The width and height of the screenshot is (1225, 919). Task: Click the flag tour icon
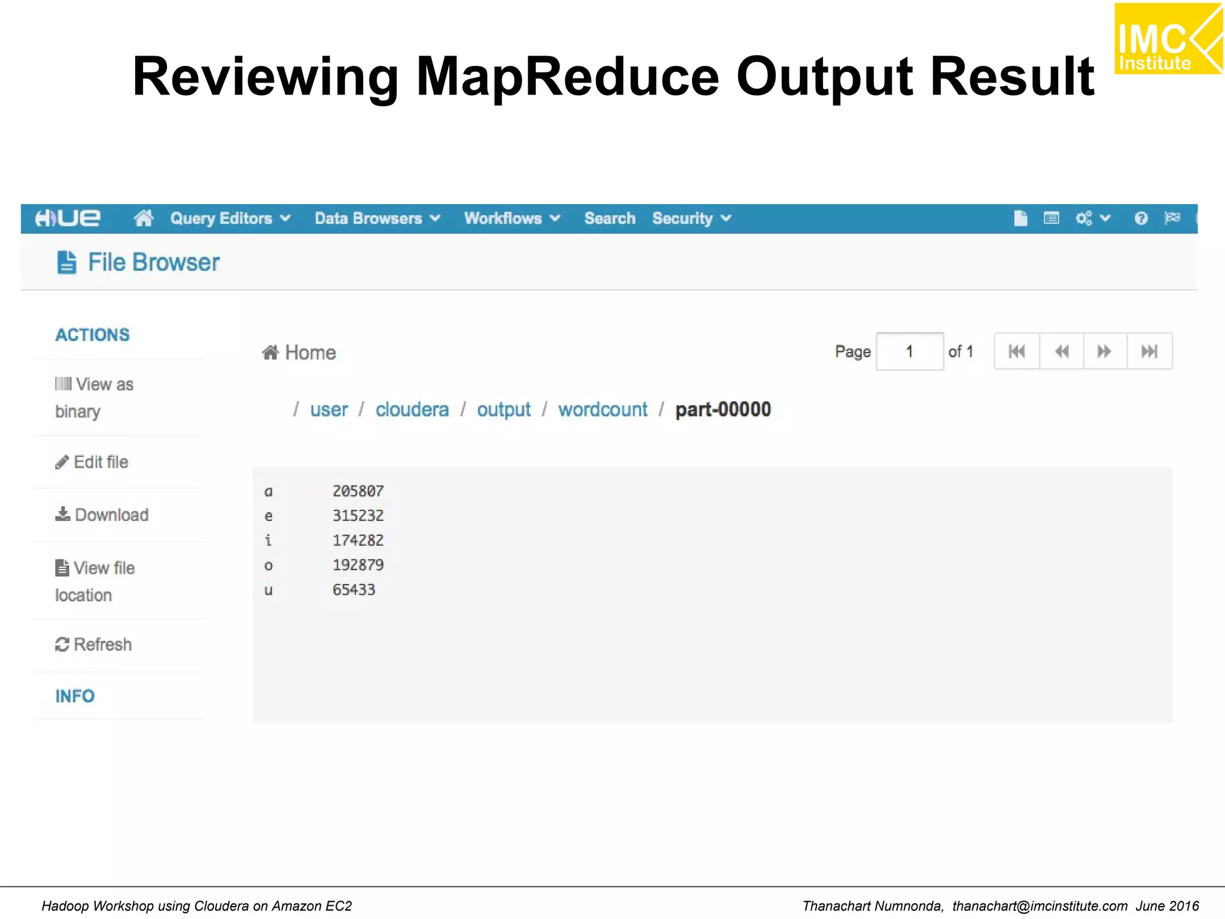point(1172,218)
